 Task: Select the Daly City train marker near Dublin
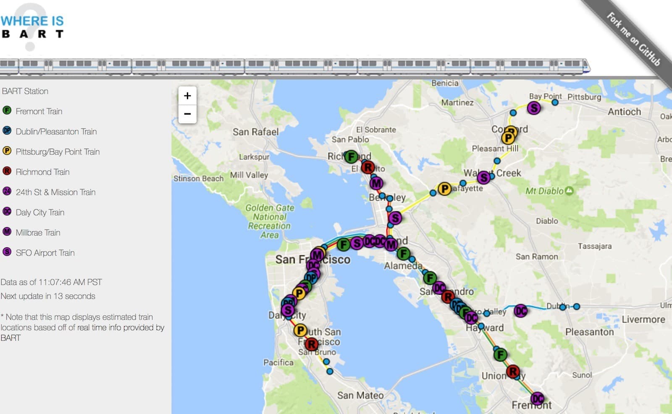(521, 311)
